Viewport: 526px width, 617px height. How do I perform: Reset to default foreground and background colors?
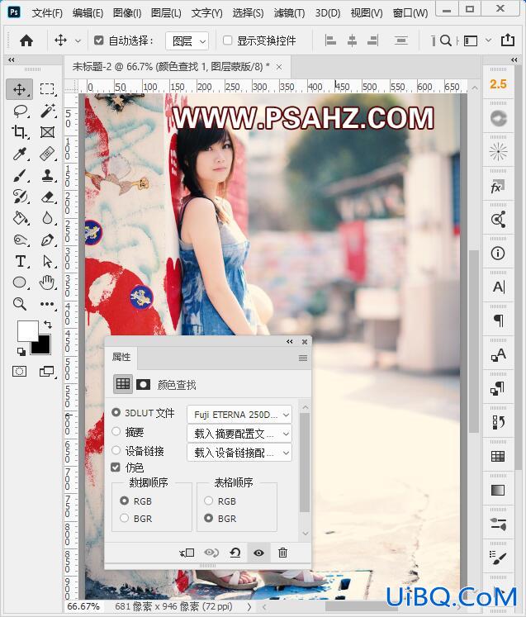click(21, 351)
